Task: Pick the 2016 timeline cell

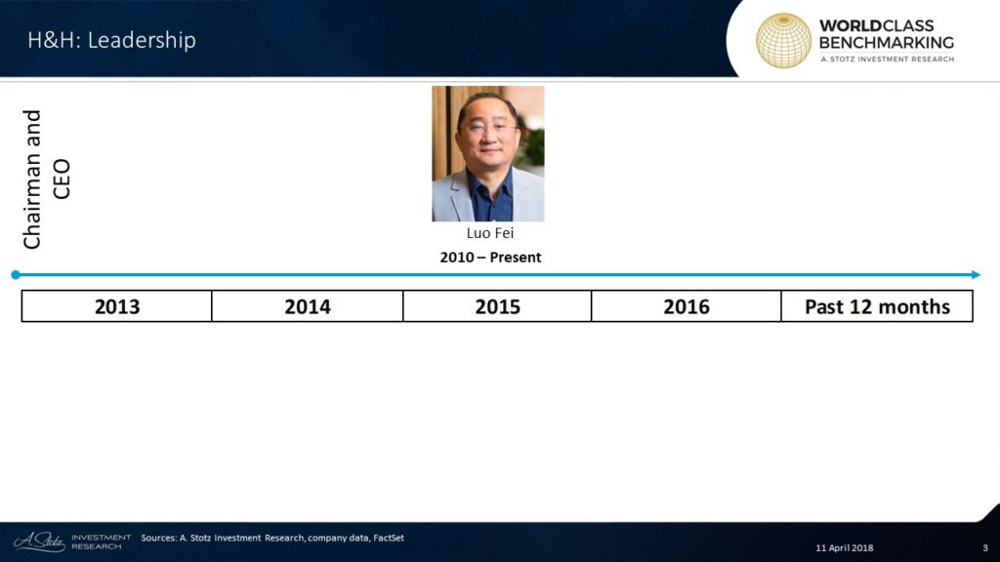Action: point(687,306)
